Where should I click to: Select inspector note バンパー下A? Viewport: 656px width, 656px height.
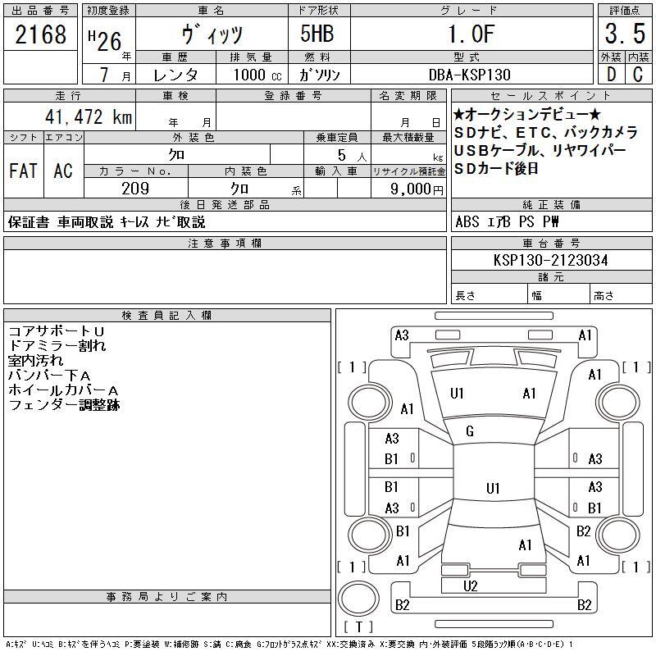pyautogui.click(x=49, y=376)
